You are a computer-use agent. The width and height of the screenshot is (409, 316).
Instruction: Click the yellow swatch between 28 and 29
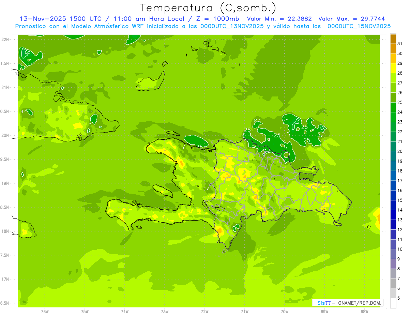pyautogui.click(x=393, y=68)
